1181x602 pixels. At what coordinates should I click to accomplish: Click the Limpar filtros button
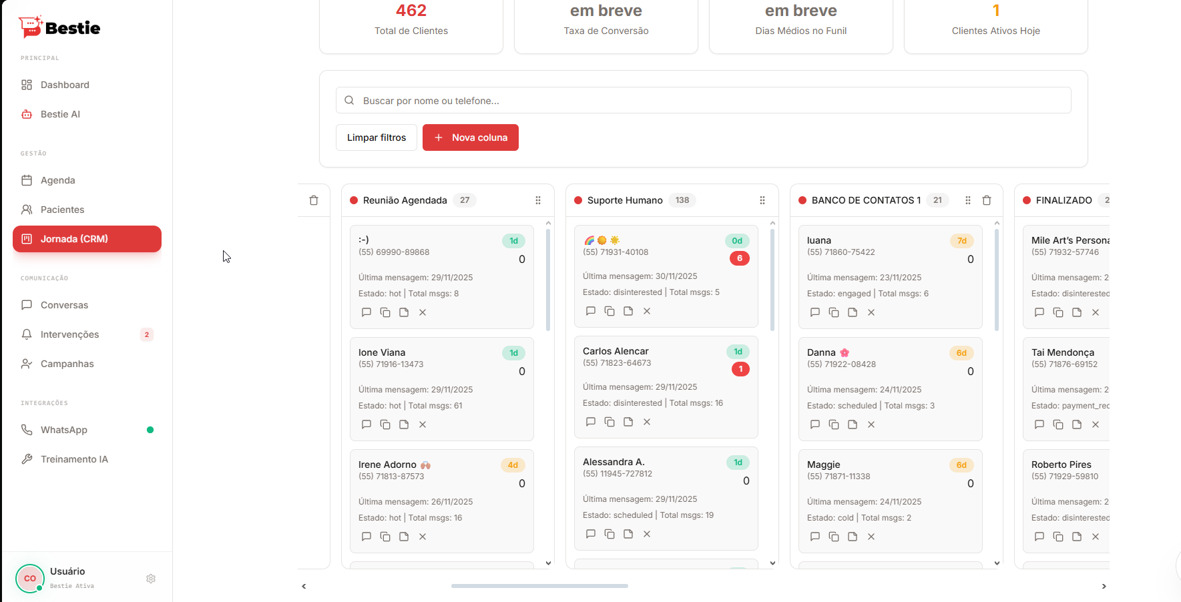coord(376,137)
